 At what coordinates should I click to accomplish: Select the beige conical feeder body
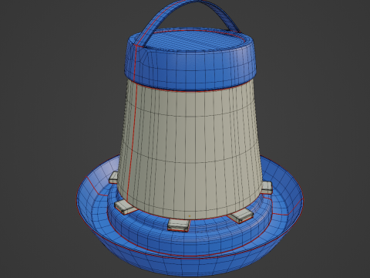(190, 149)
